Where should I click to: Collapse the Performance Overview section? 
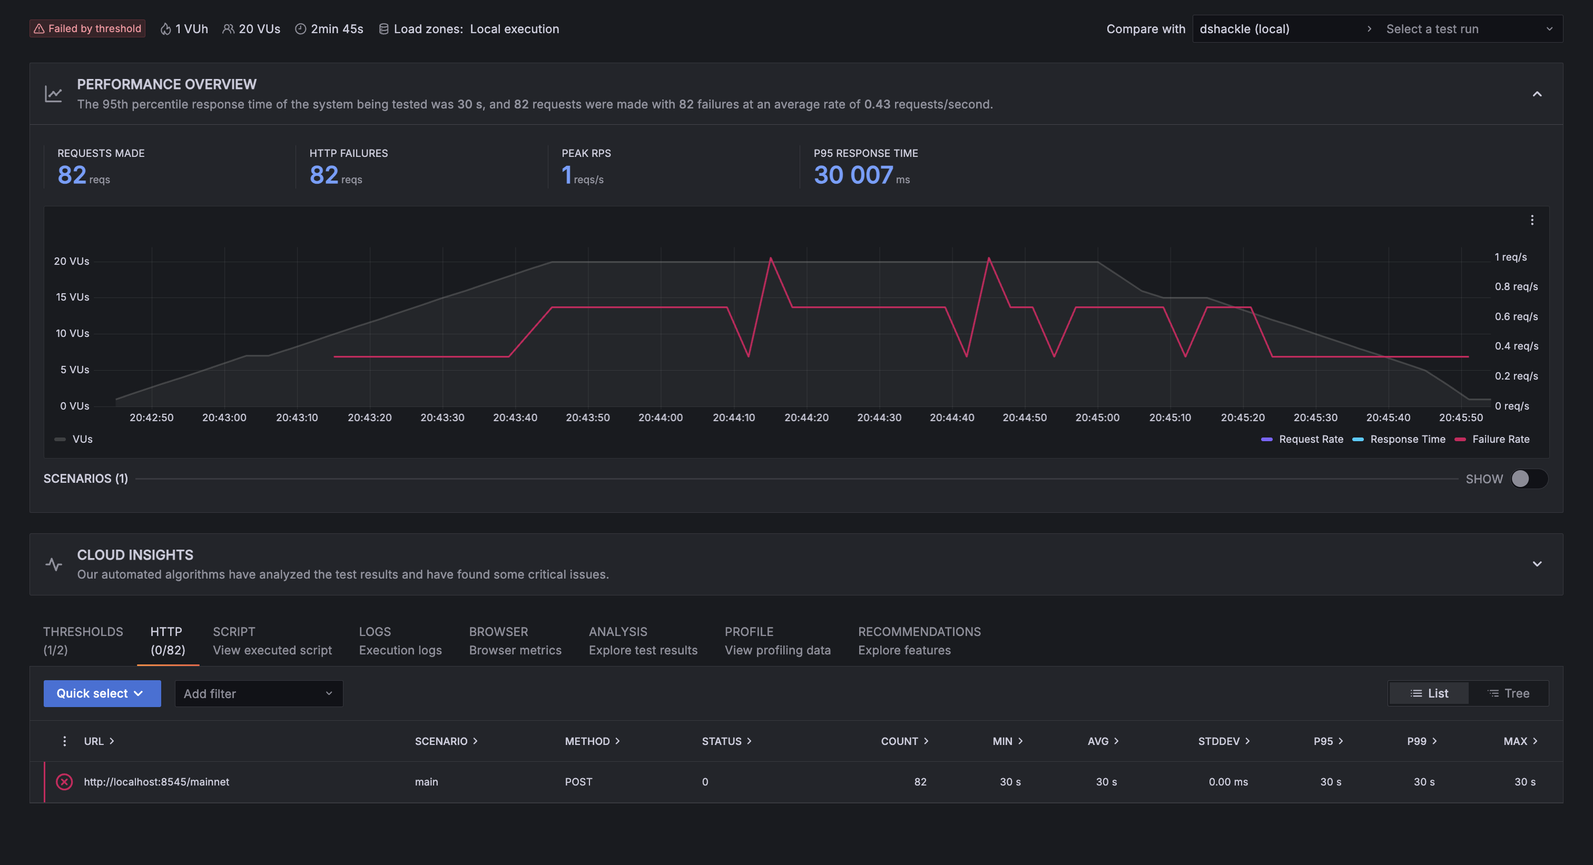pos(1537,94)
